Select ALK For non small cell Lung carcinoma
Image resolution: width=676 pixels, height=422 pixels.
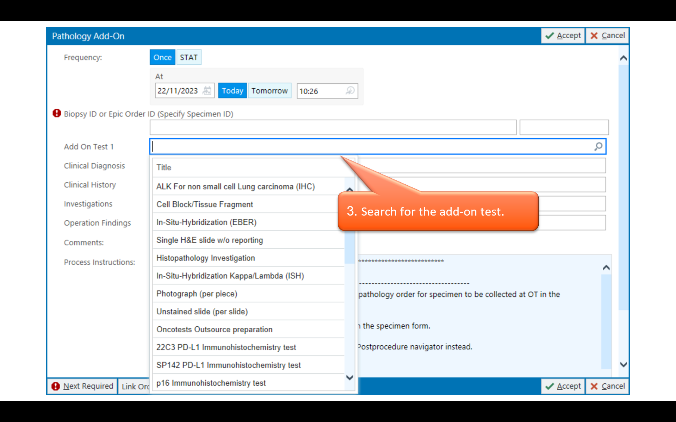tap(235, 186)
